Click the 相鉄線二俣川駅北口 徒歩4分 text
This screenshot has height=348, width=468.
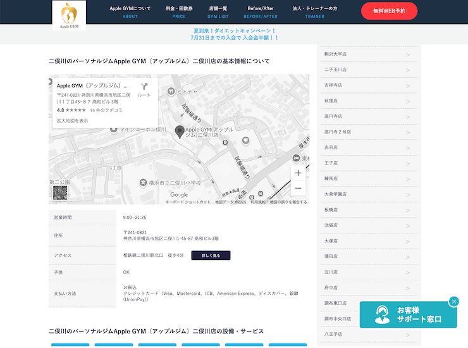pyautogui.click(x=154, y=256)
